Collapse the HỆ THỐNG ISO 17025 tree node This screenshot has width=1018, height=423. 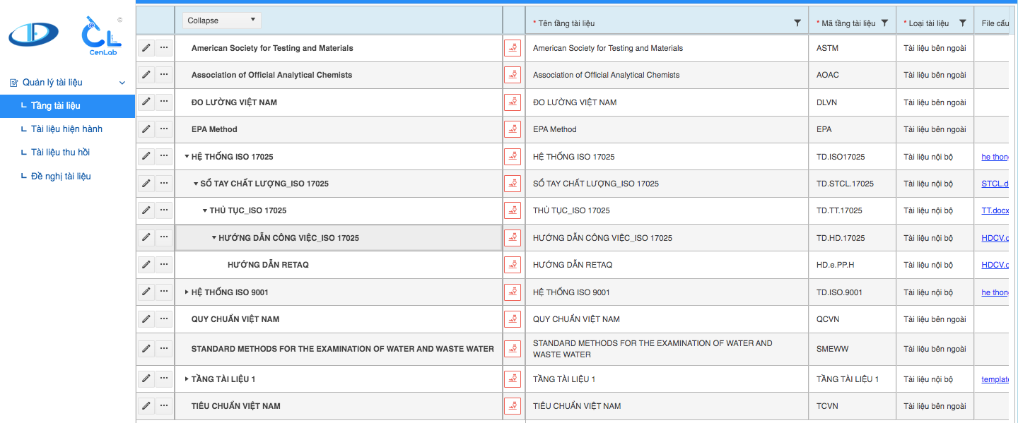[187, 157]
